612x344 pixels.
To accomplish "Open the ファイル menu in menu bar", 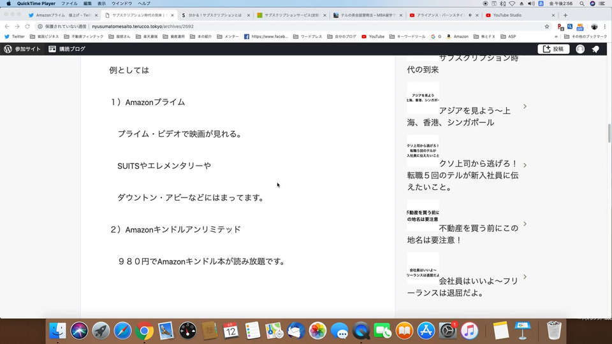I will pyautogui.click(x=69, y=4).
